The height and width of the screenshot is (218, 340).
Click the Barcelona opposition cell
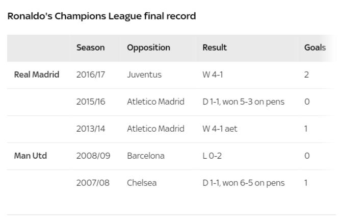[x=146, y=156]
